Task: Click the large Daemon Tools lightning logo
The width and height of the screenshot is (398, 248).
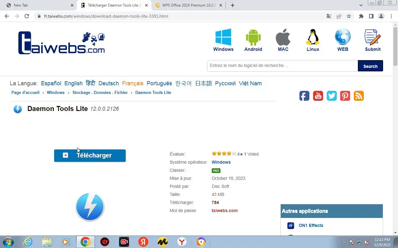Action: point(90,207)
